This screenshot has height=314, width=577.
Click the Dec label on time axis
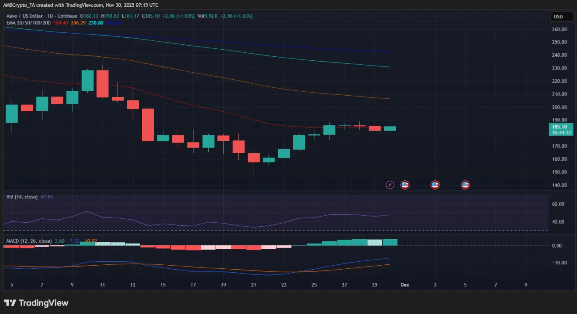click(404, 285)
